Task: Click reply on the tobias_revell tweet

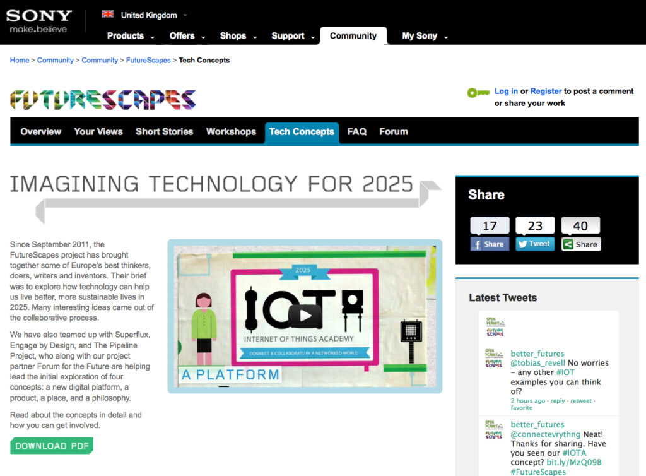Action: 558,401
